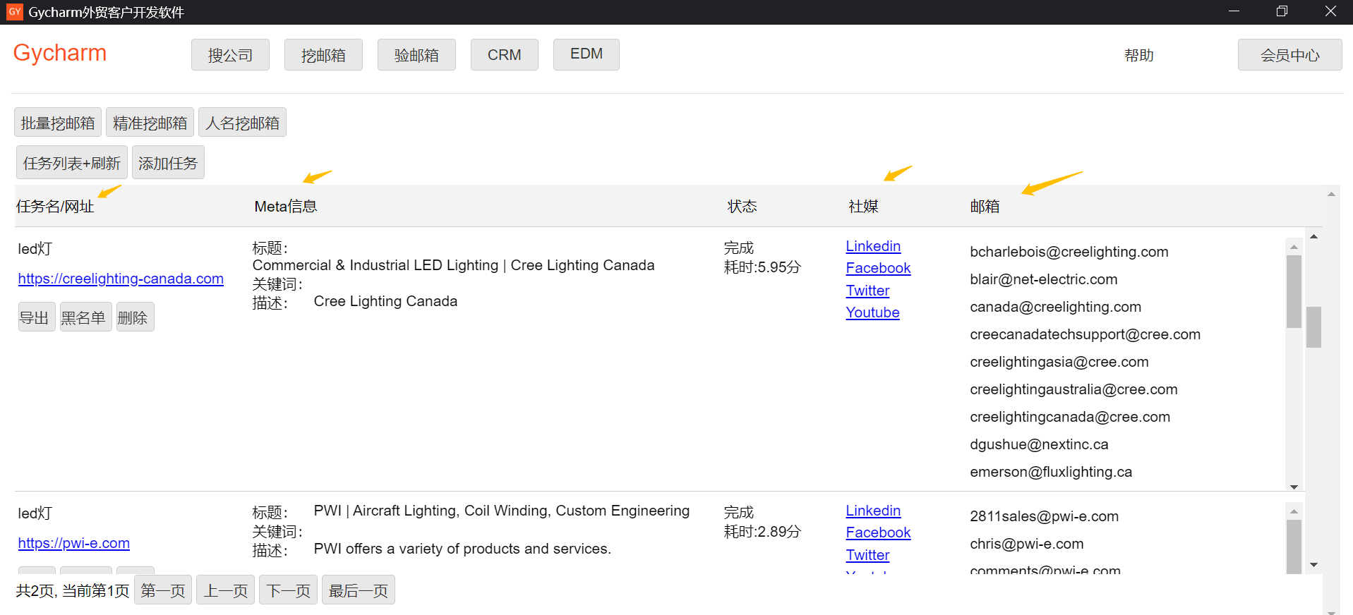This screenshot has width=1353, height=615.
Task: Open the 帮助 help menu
Action: 1138,55
